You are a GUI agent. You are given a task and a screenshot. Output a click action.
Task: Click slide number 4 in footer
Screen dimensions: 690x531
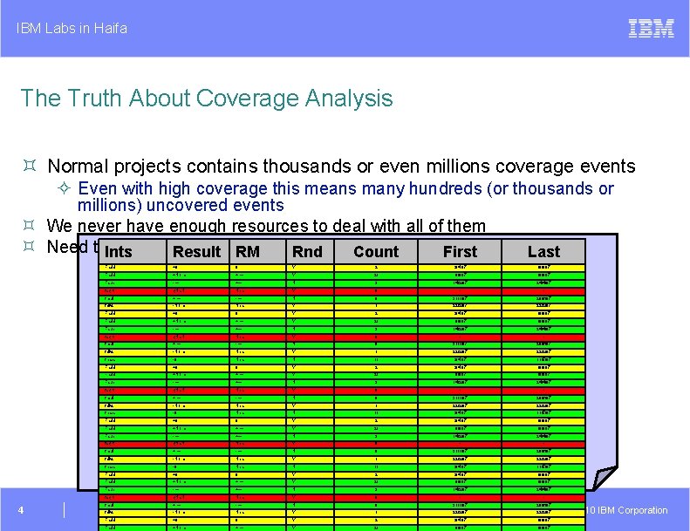tap(21, 510)
